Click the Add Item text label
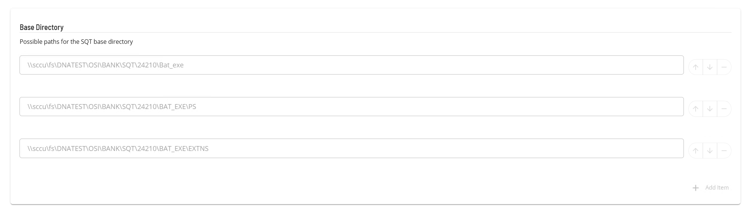 pyautogui.click(x=717, y=188)
